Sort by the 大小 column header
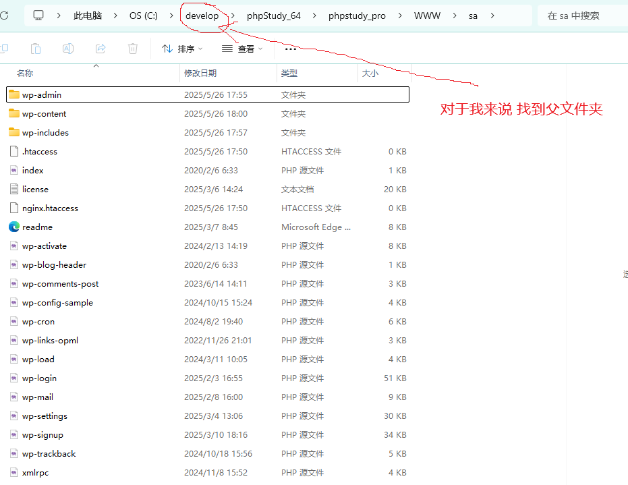This screenshot has width=628, height=485. pyautogui.click(x=370, y=74)
